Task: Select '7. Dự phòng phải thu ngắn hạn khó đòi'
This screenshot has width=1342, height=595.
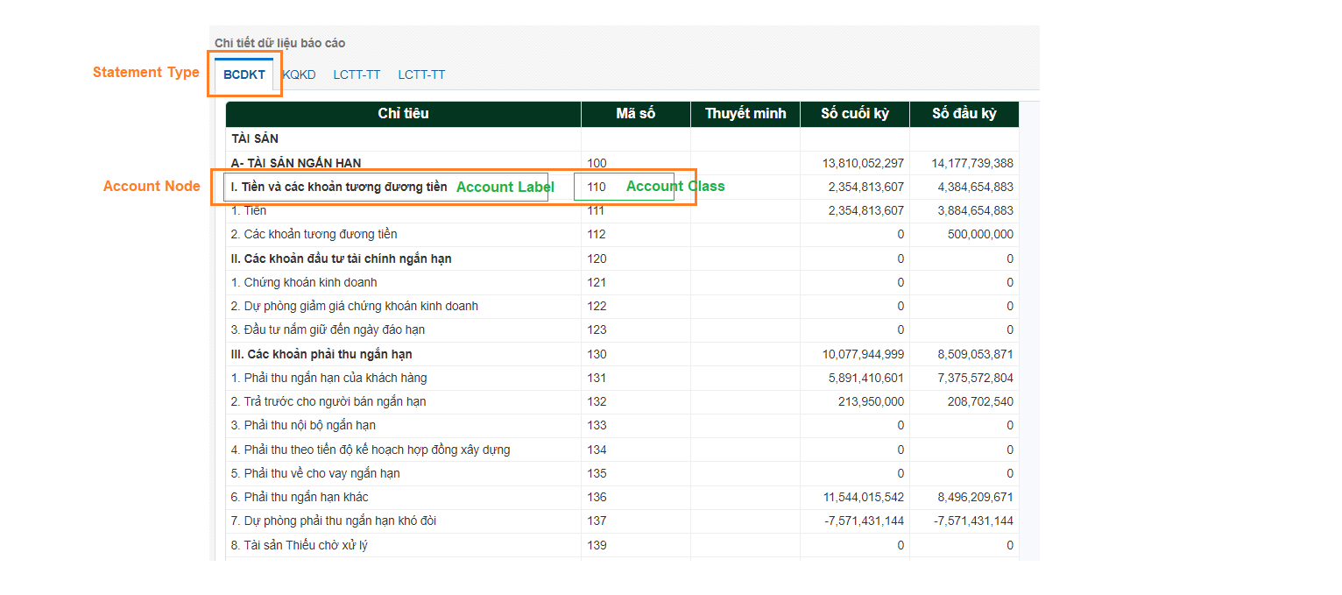Action: [x=334, y=521]
